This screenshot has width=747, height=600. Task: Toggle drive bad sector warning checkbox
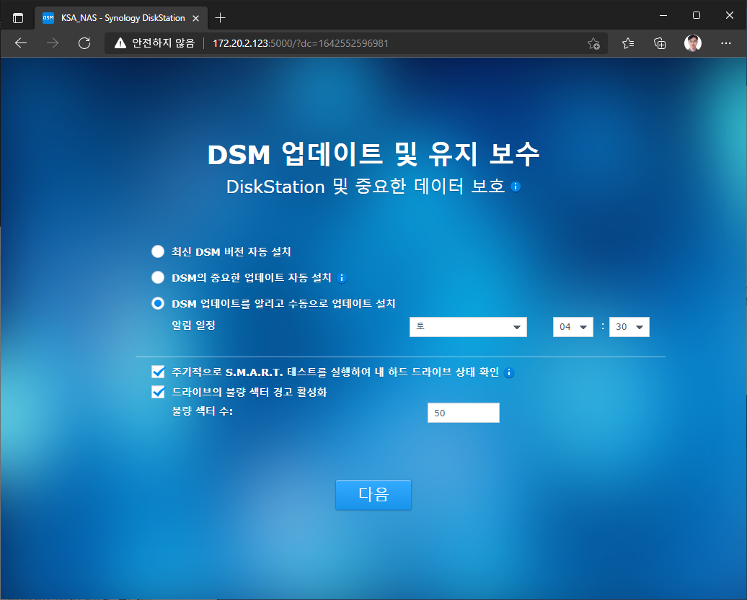pos(158,392)
